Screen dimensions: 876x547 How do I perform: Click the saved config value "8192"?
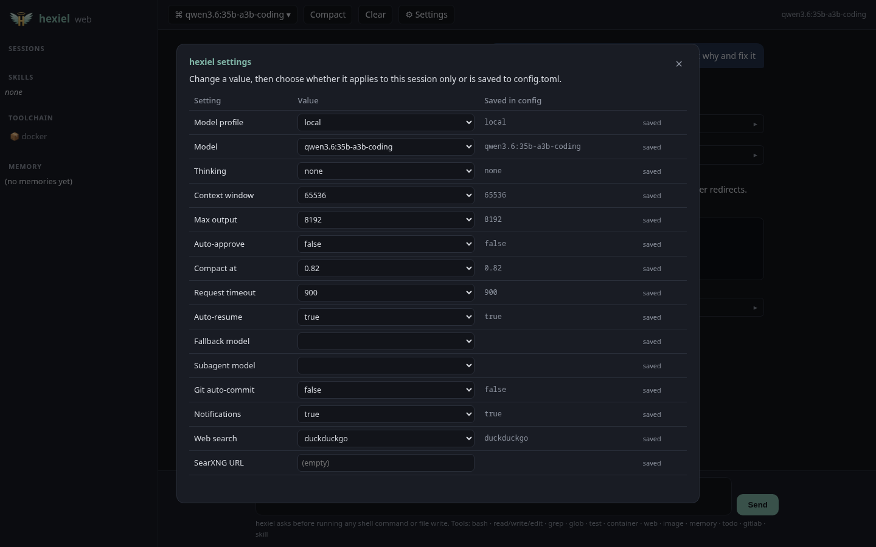click(x=493, y=219)
